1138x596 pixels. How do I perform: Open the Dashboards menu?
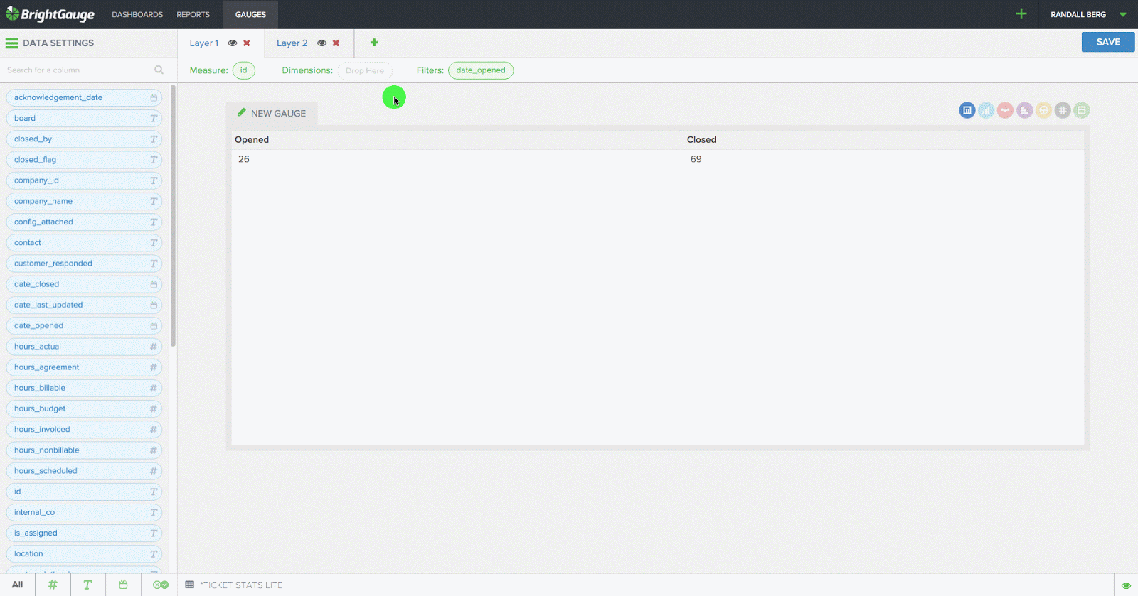[137, 14]
